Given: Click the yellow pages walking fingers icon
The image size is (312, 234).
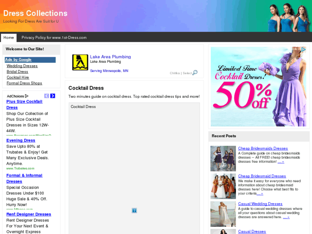Looking at the screenshot, I should coord(80,62).
